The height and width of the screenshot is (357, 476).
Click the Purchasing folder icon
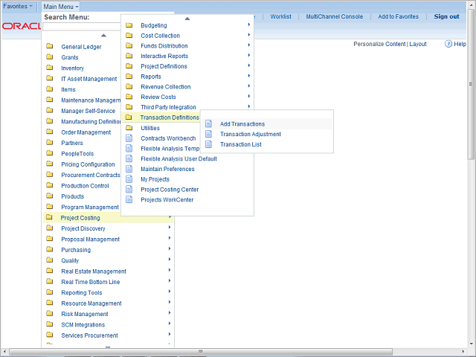pyautogui.click(x=50, y=249)
